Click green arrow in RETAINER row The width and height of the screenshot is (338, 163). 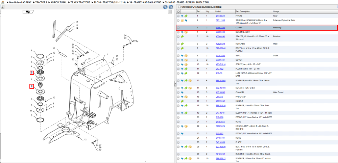[182, 44]
